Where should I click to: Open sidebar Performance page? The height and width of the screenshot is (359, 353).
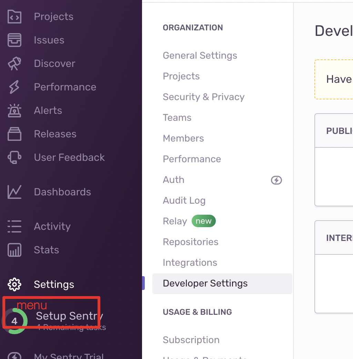pyautogui.click(x=65, y=87)
